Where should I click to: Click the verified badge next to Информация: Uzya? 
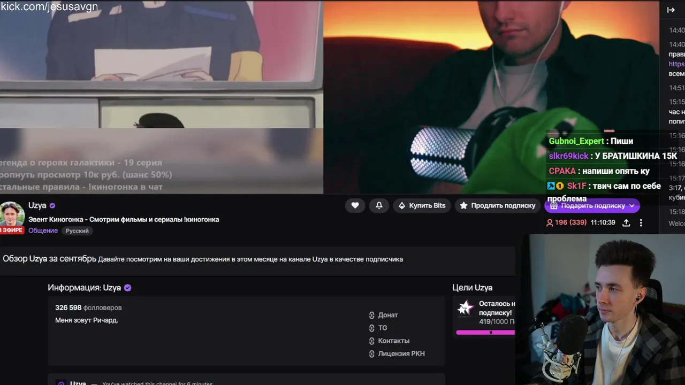[127, 288]
